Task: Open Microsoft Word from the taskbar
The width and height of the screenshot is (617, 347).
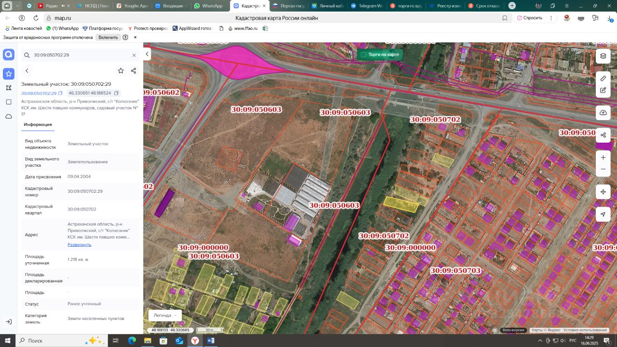Action: pyautogui.click(x=211, y=340)
